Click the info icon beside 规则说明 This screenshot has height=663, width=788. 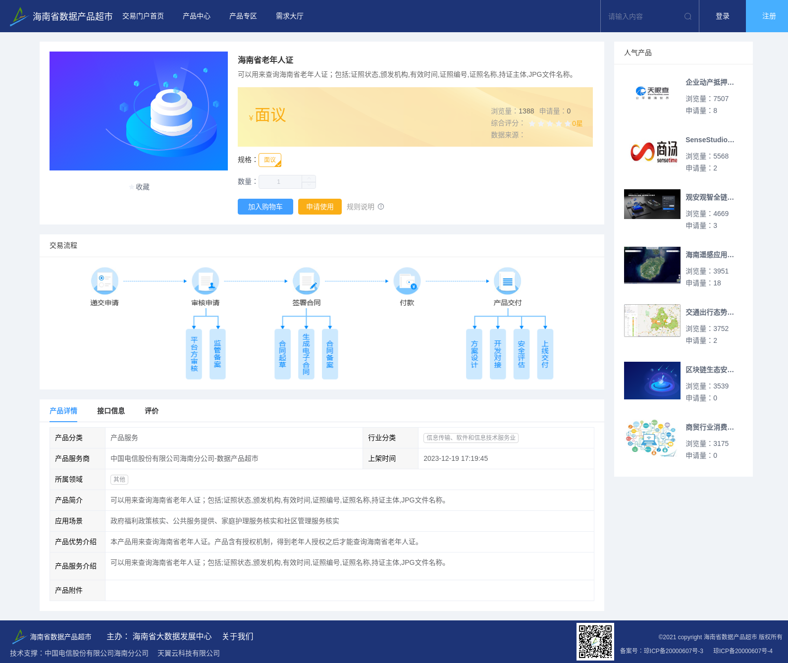pyautogui.click(x=381, y=207)
